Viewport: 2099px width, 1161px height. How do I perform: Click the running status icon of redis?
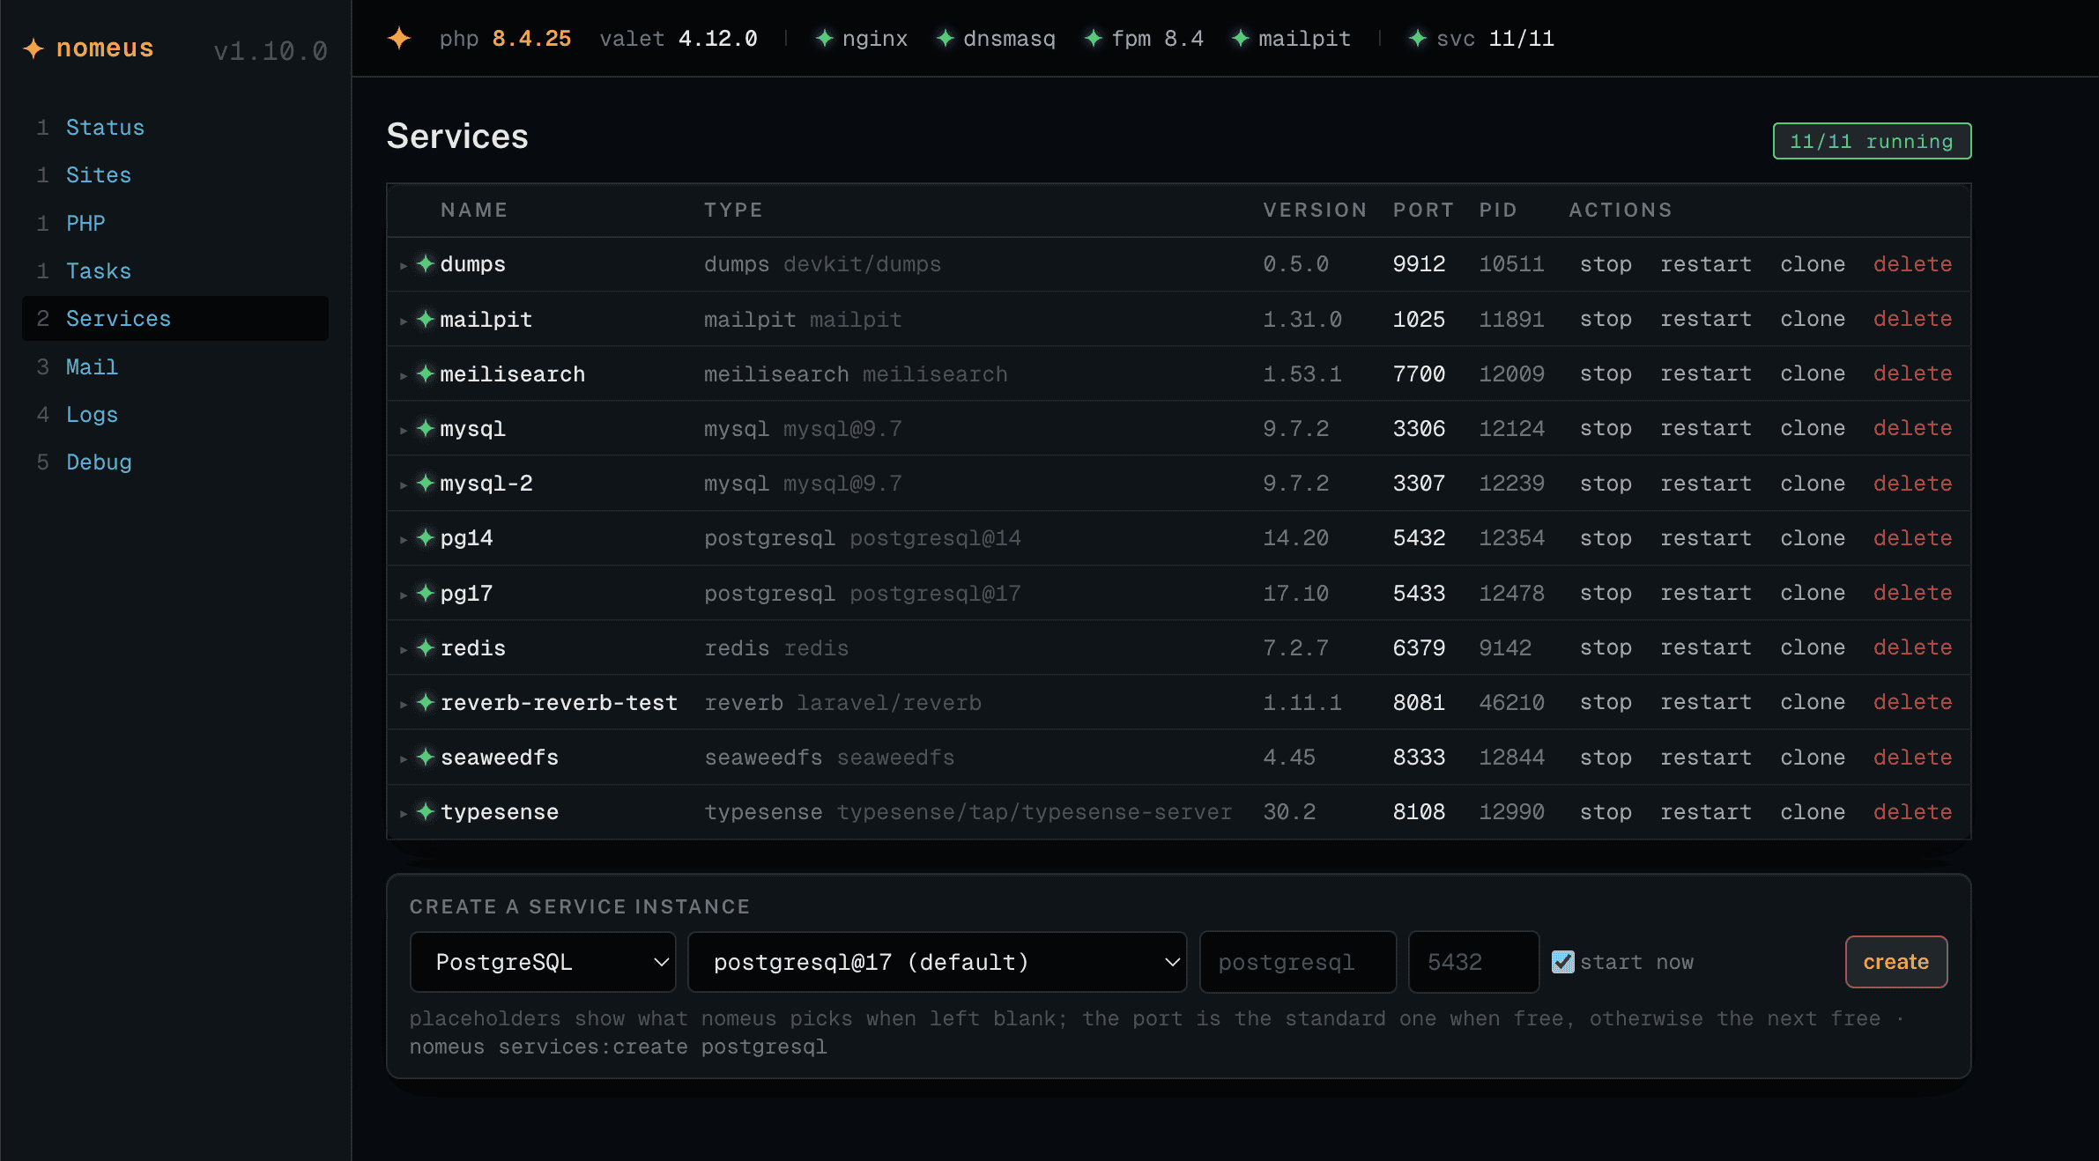point(426,647)
